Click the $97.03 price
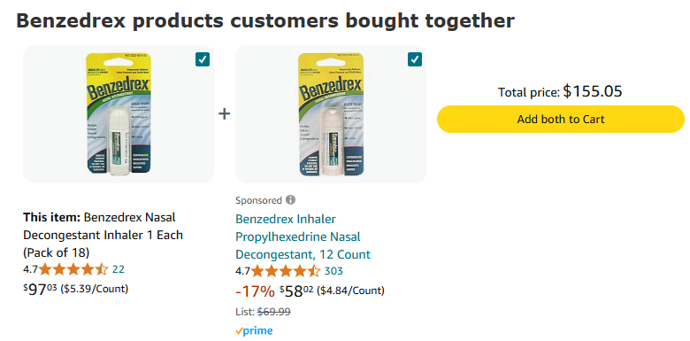The width and height of the screenshot is (690, 341). 40,290
